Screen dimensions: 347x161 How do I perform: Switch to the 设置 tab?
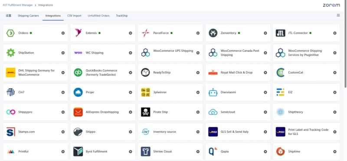tap(9, 16)
